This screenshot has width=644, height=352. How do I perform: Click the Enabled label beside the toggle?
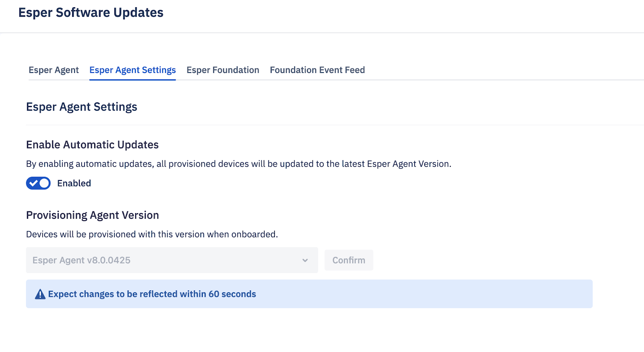click(74, 183)
